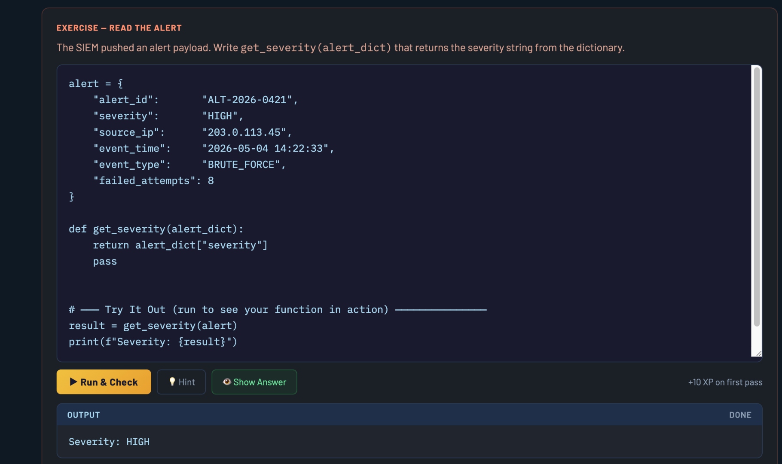Reveal solution with Show Answer button
This screenshot has width=782, height=464.
tap(254, 382)
